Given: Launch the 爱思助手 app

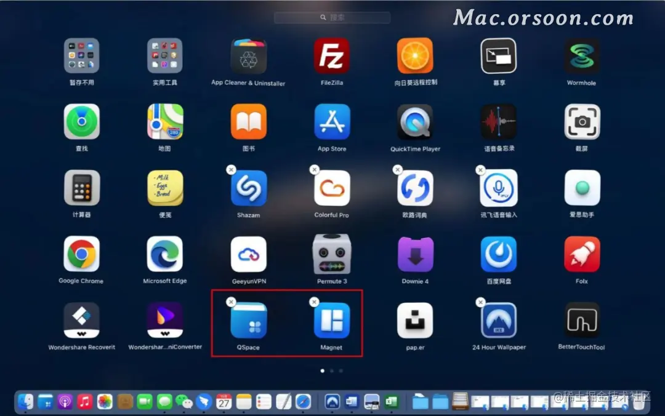Looking at the screenshot, I should click(x=581, y=188).
